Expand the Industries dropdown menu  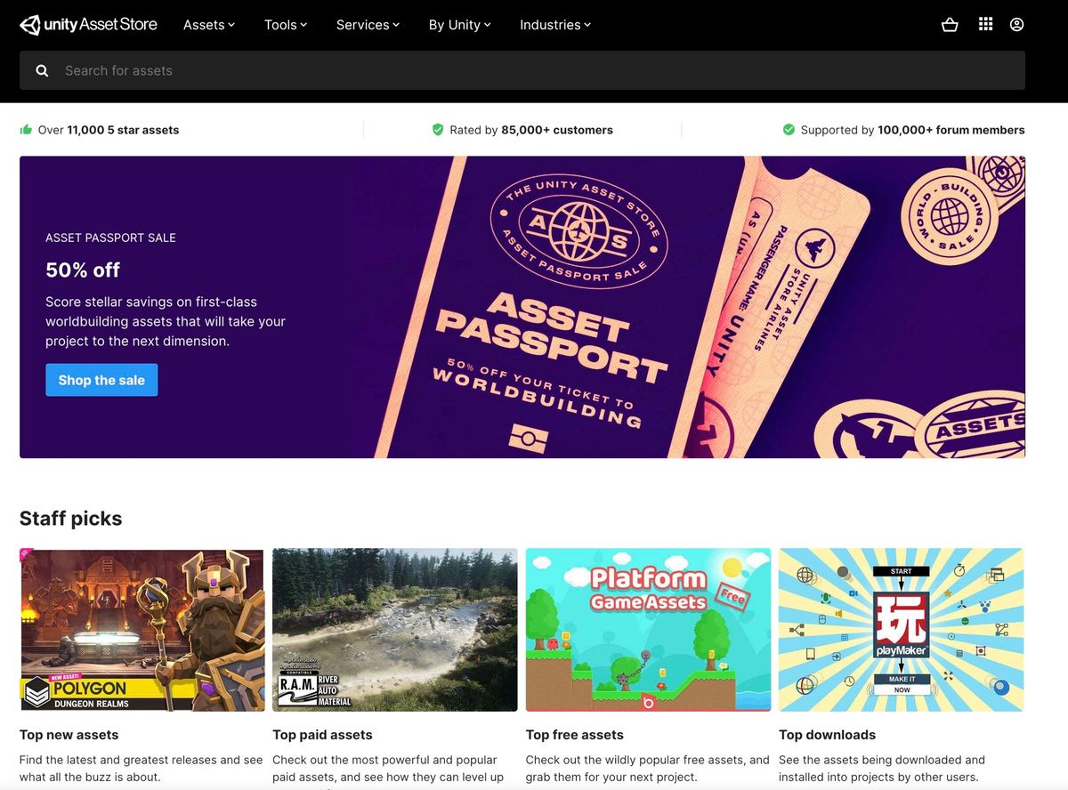555,25
